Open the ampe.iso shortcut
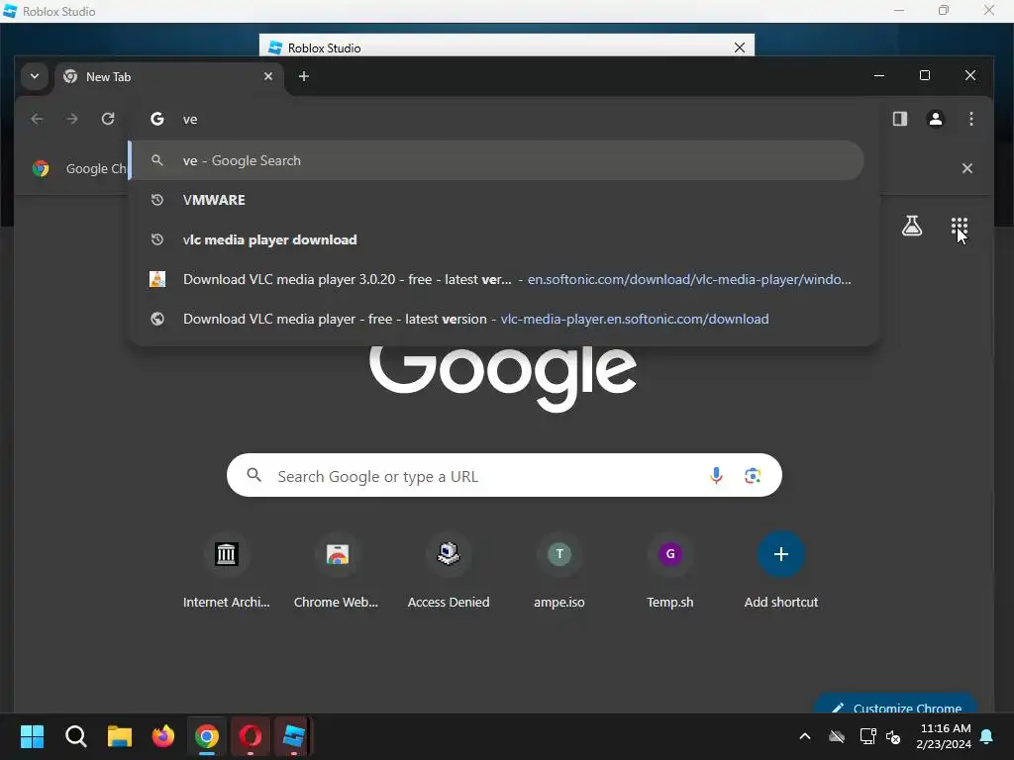This screenshot has height=760, width=1014. [559, 571]
